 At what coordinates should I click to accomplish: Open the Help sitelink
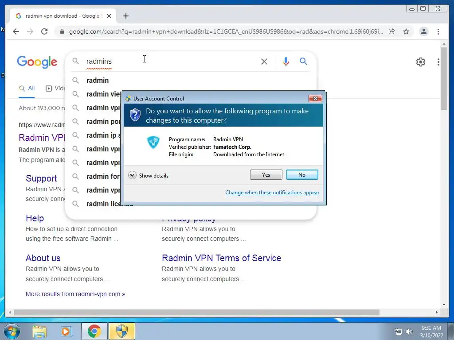tap(35, 218)
